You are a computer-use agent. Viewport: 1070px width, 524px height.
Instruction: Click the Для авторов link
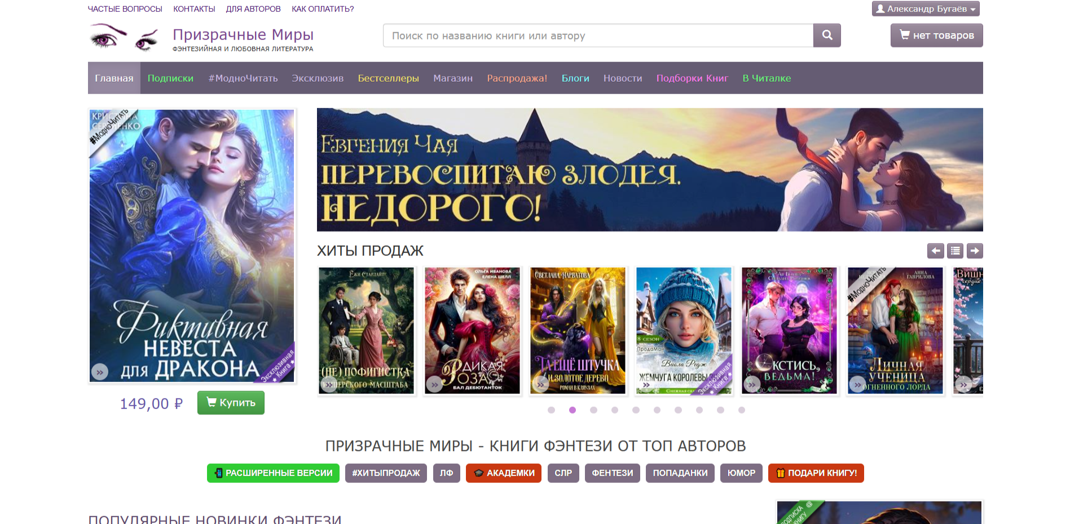[253, 9]
